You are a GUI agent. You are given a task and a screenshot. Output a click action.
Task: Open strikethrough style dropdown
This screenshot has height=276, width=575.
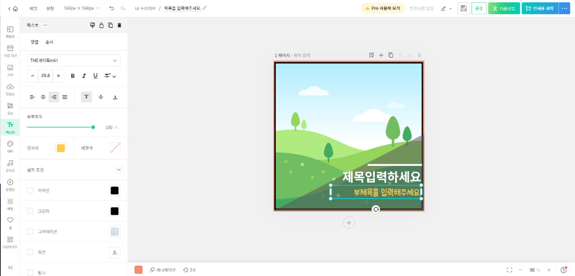coord(110,76)
